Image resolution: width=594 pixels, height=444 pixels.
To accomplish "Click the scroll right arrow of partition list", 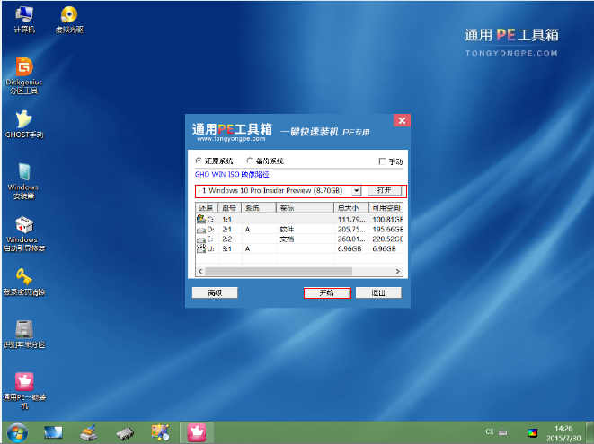I will point(397,271).
